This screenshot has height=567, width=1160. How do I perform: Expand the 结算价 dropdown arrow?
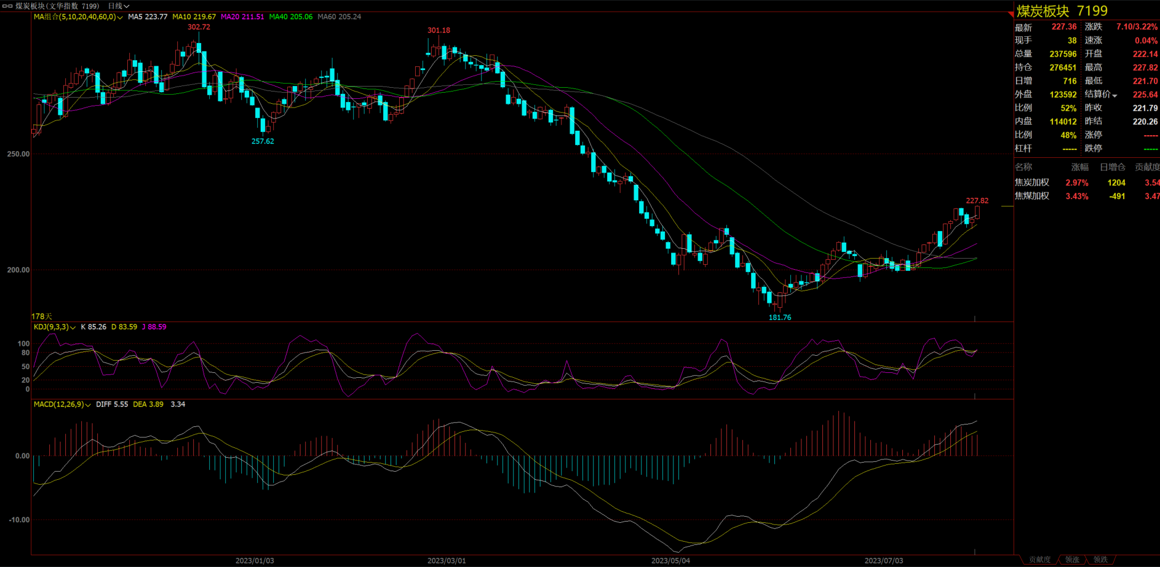coord(1114,95)
